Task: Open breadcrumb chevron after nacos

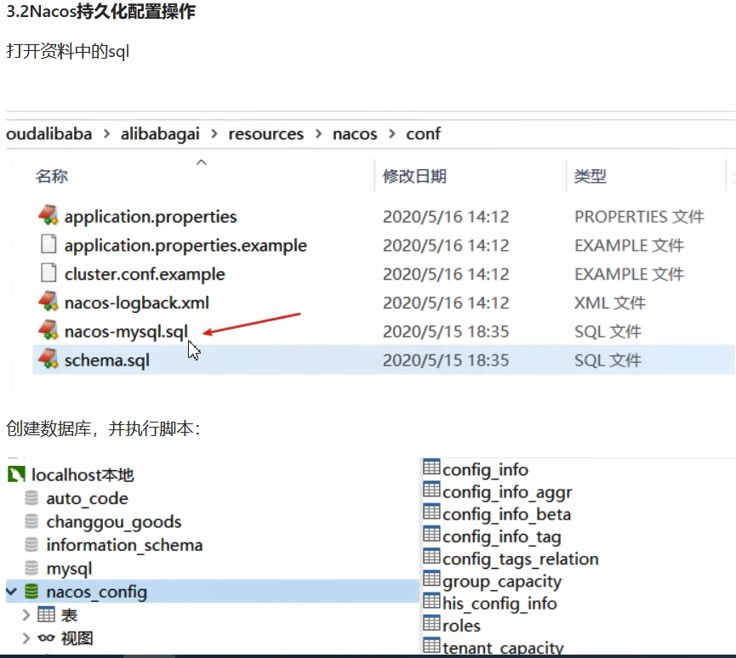Action: click(391, 134)
